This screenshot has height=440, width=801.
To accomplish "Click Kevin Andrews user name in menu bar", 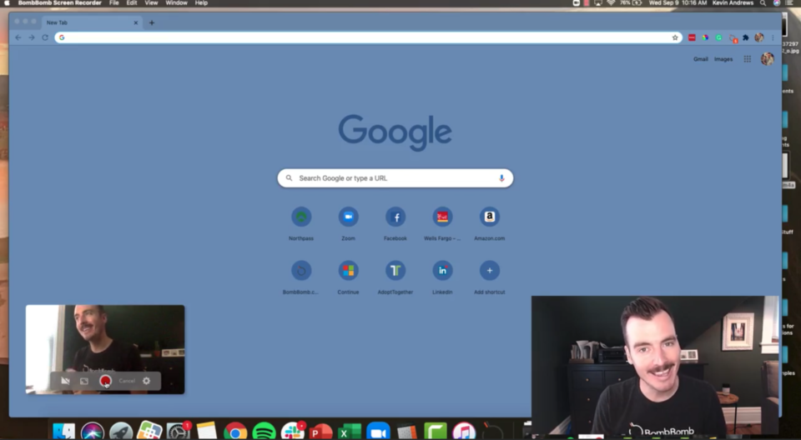I will [x=733, y=3].
